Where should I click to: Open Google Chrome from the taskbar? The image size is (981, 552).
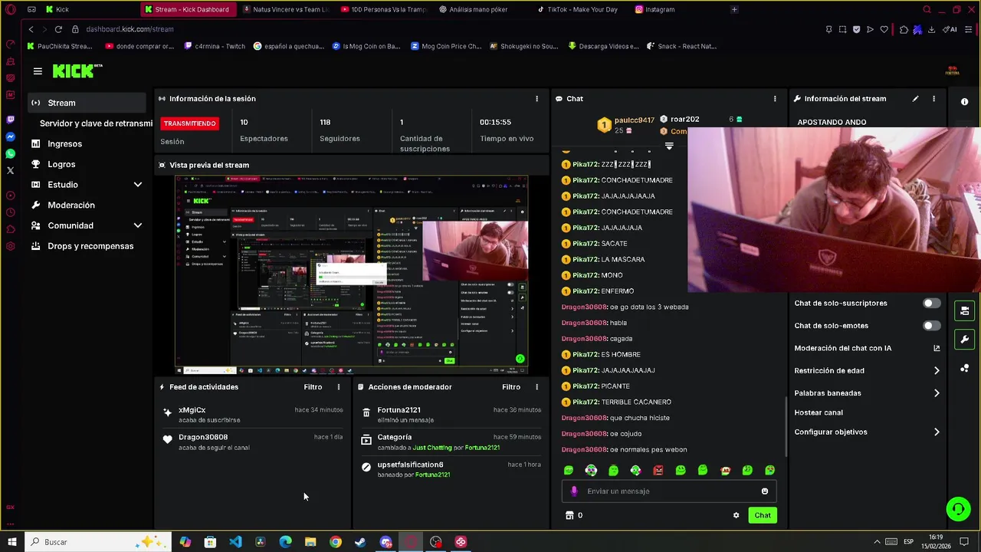[336, 542]
